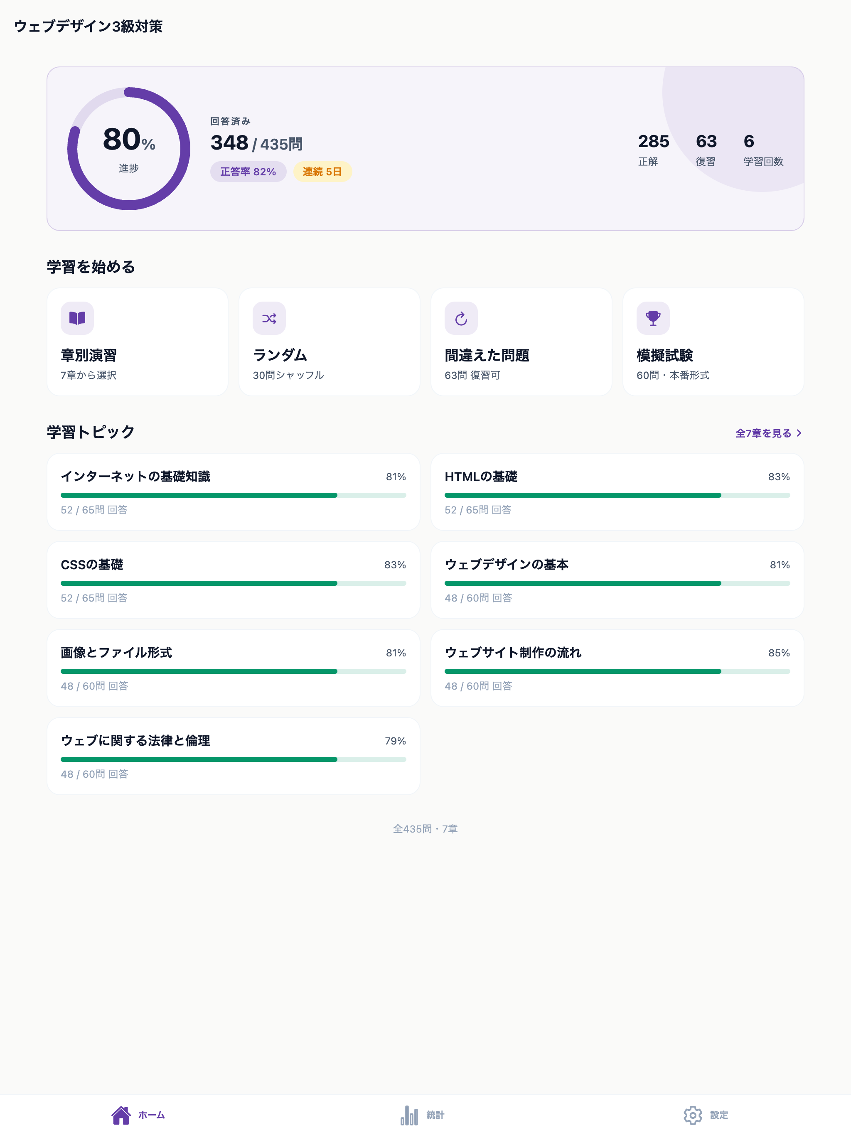Click the gear 設定 icon
851x1135 pixels.
pos(692,1115)
